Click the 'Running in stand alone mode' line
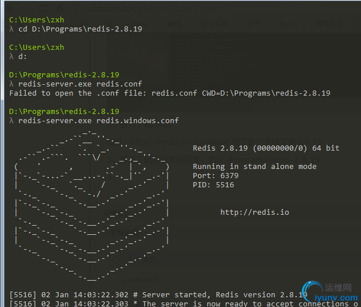 pyautogui.click(x=254, y=167)
